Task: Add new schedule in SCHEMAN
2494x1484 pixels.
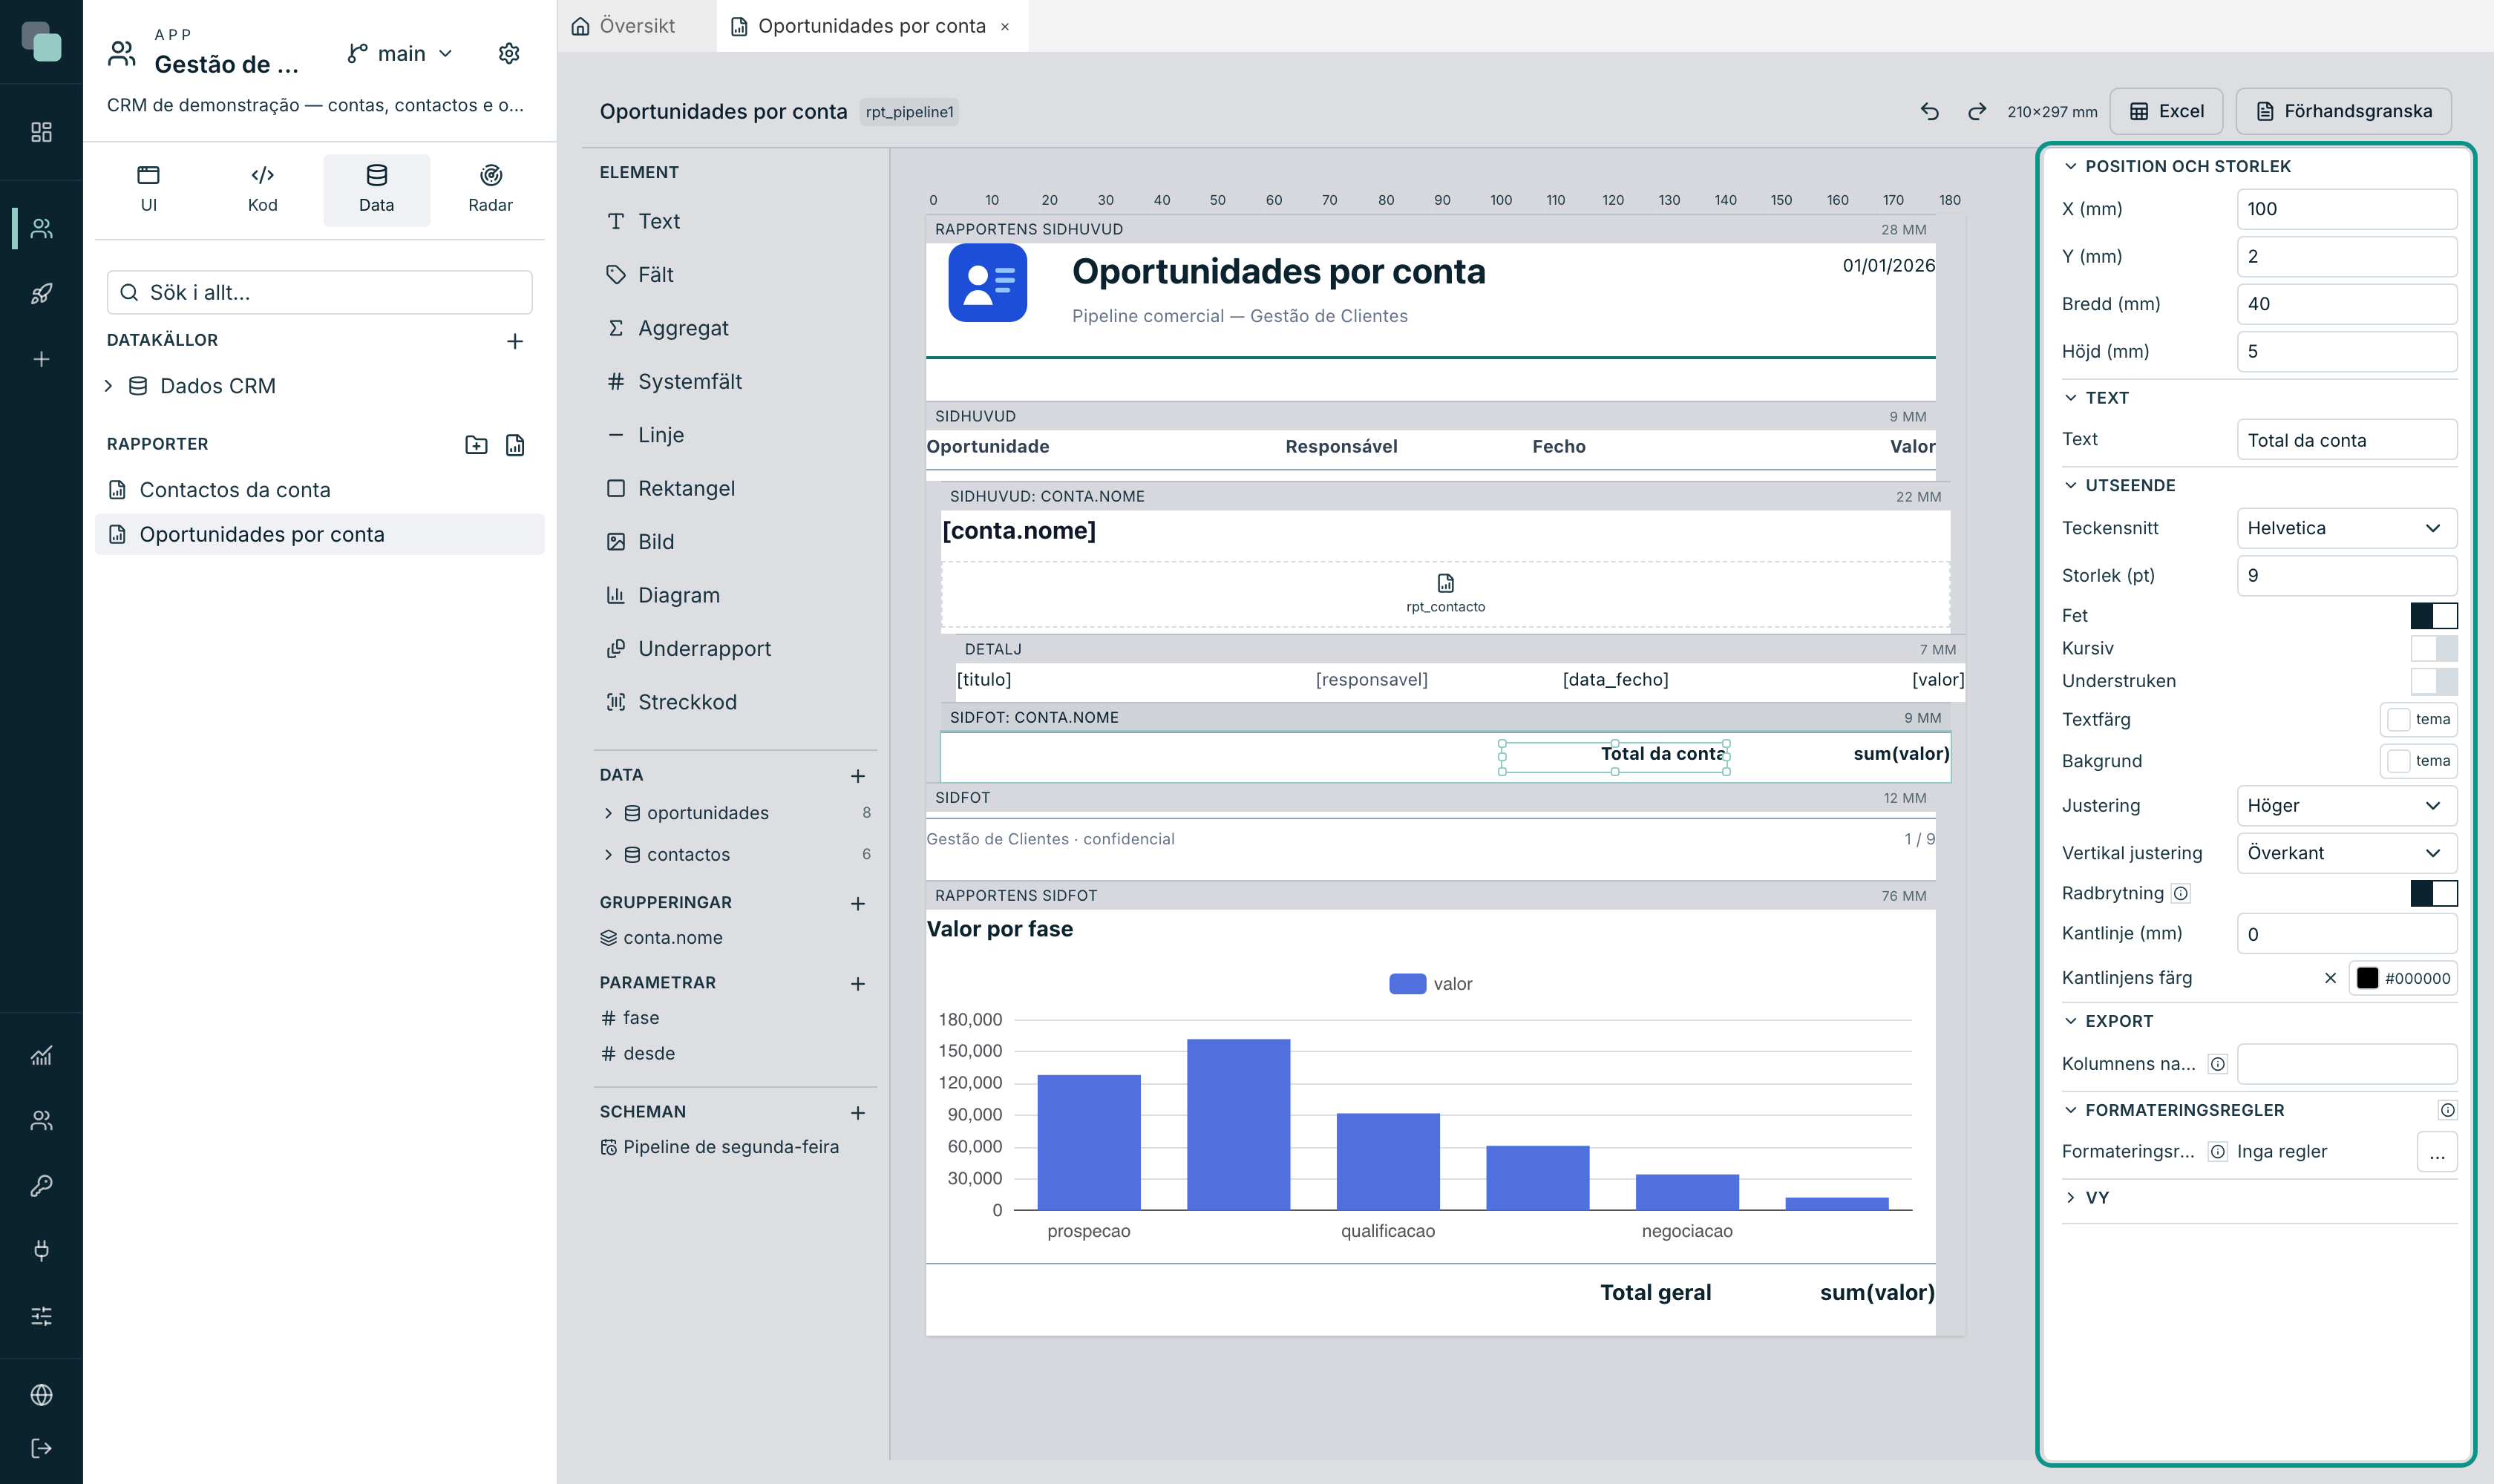Action: coord(857,1113)
